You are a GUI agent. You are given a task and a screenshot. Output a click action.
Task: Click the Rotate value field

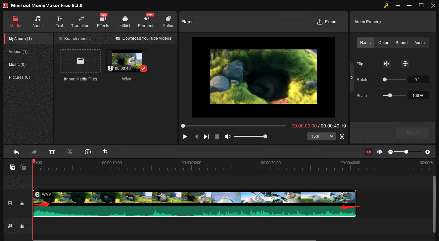click(x=418, y=79)
